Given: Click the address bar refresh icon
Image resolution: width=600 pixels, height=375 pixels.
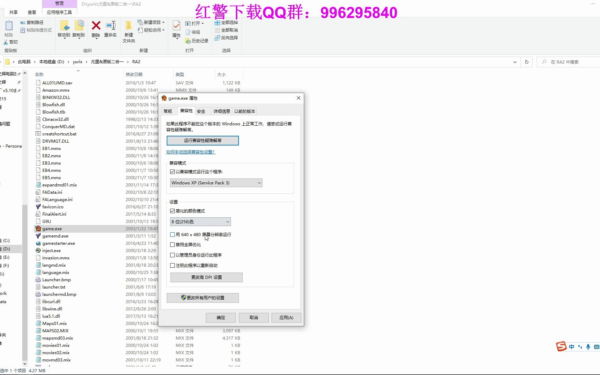Looking at the screenshot, I should point(527,62).
